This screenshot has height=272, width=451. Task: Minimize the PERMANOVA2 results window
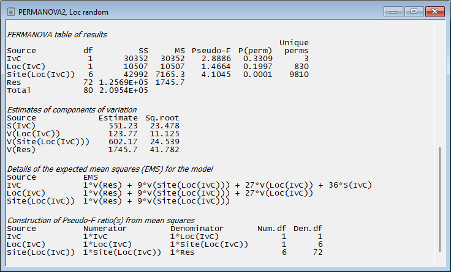[x=394, y=11]
